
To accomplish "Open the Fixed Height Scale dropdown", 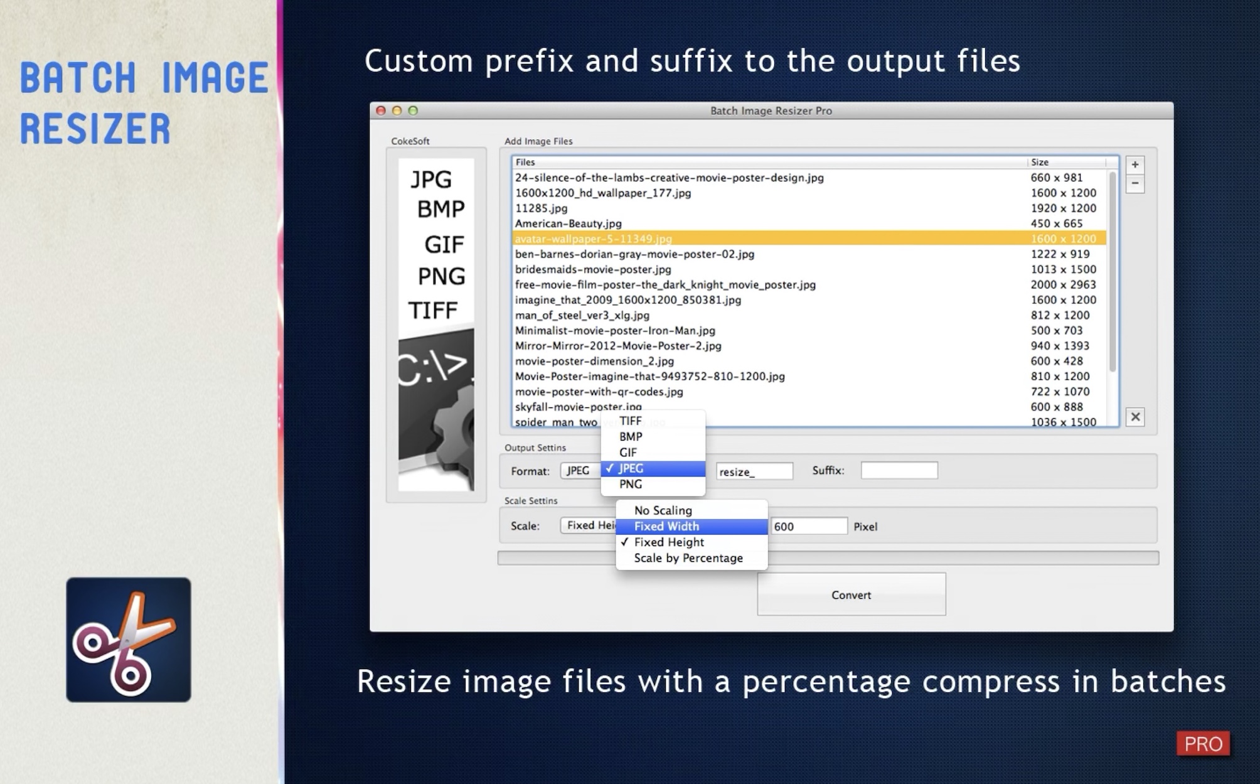I will [x=588, y=525].
